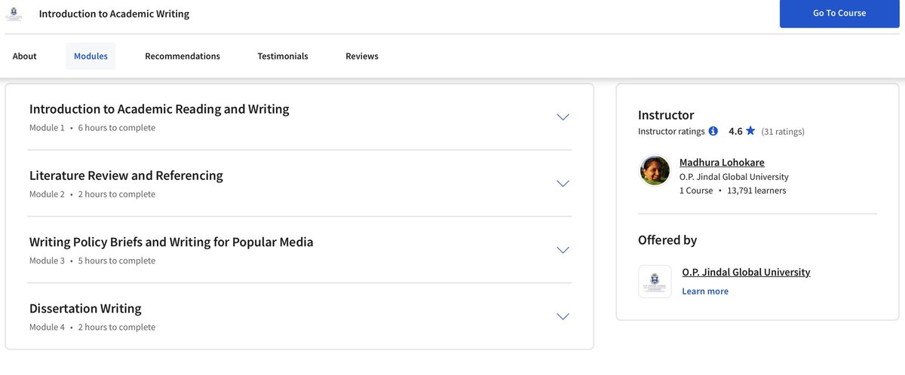The height and width of the screenshot is (375, 905).
Task: Go to the Testimonials tab
Action: pos(283,56)
